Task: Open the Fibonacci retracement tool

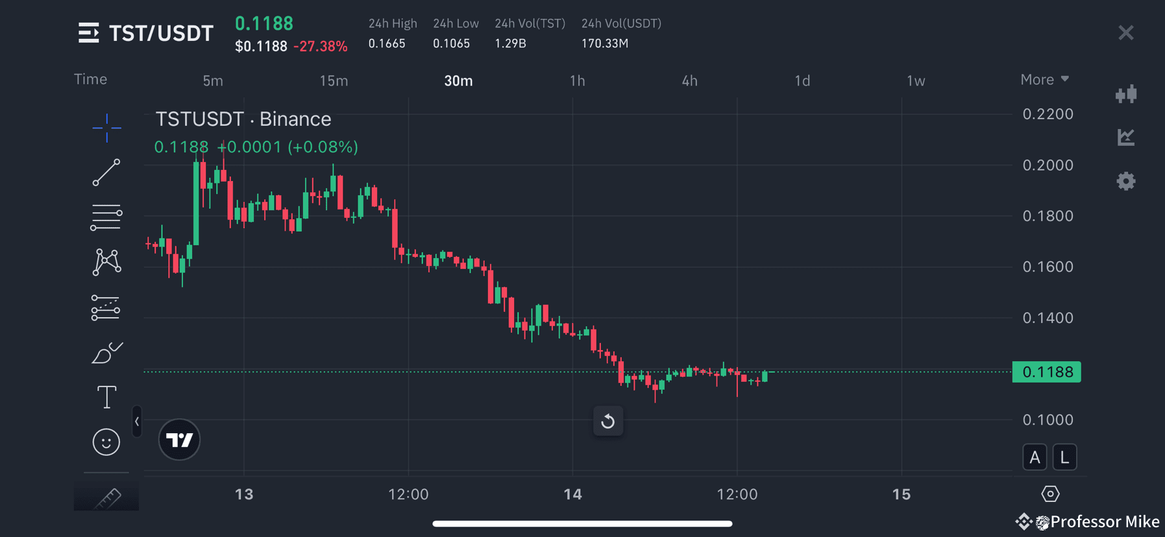Action: click(106, 217)
